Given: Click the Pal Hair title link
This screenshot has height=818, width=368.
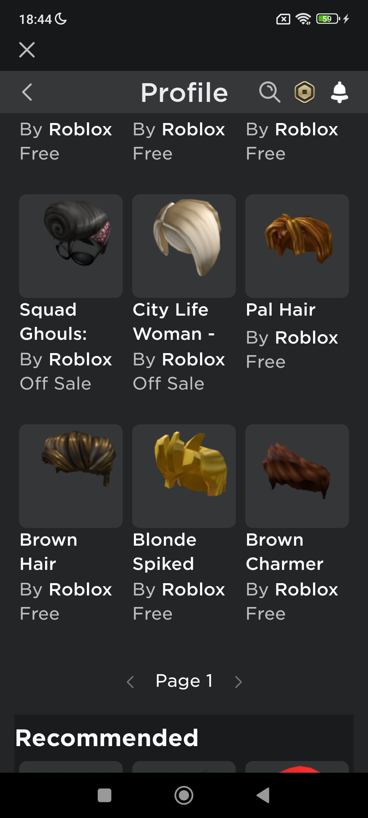Looking at the screenshot, I should tap(281, 310).
